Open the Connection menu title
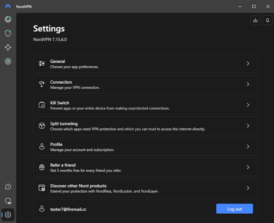274x223 pixels. coord(61,82)
